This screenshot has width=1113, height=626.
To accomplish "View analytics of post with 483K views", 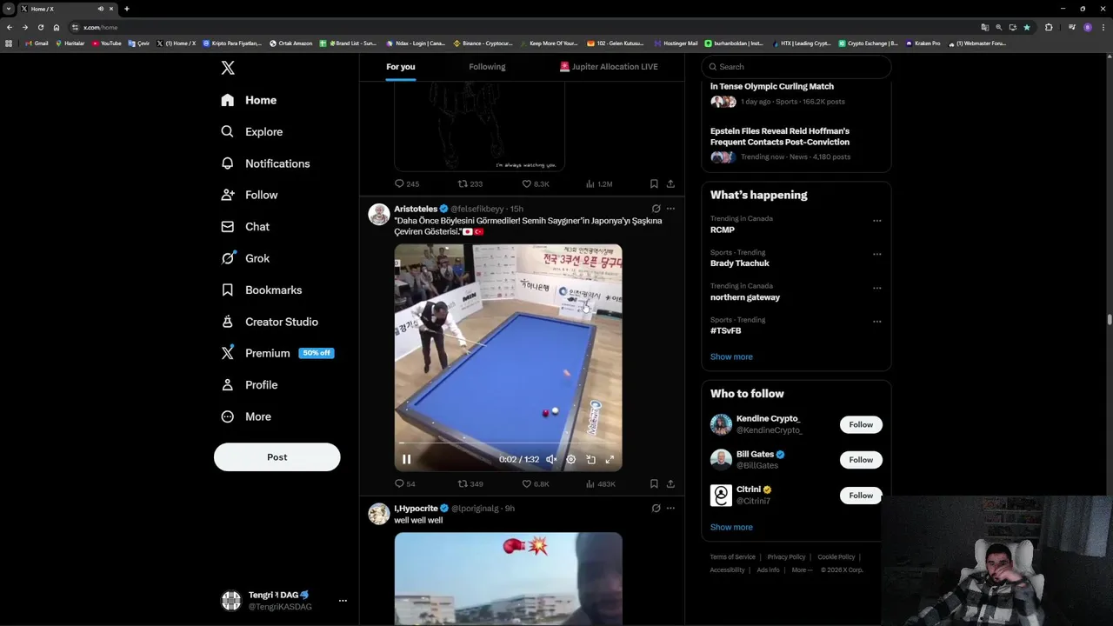I will coord(601,483).
